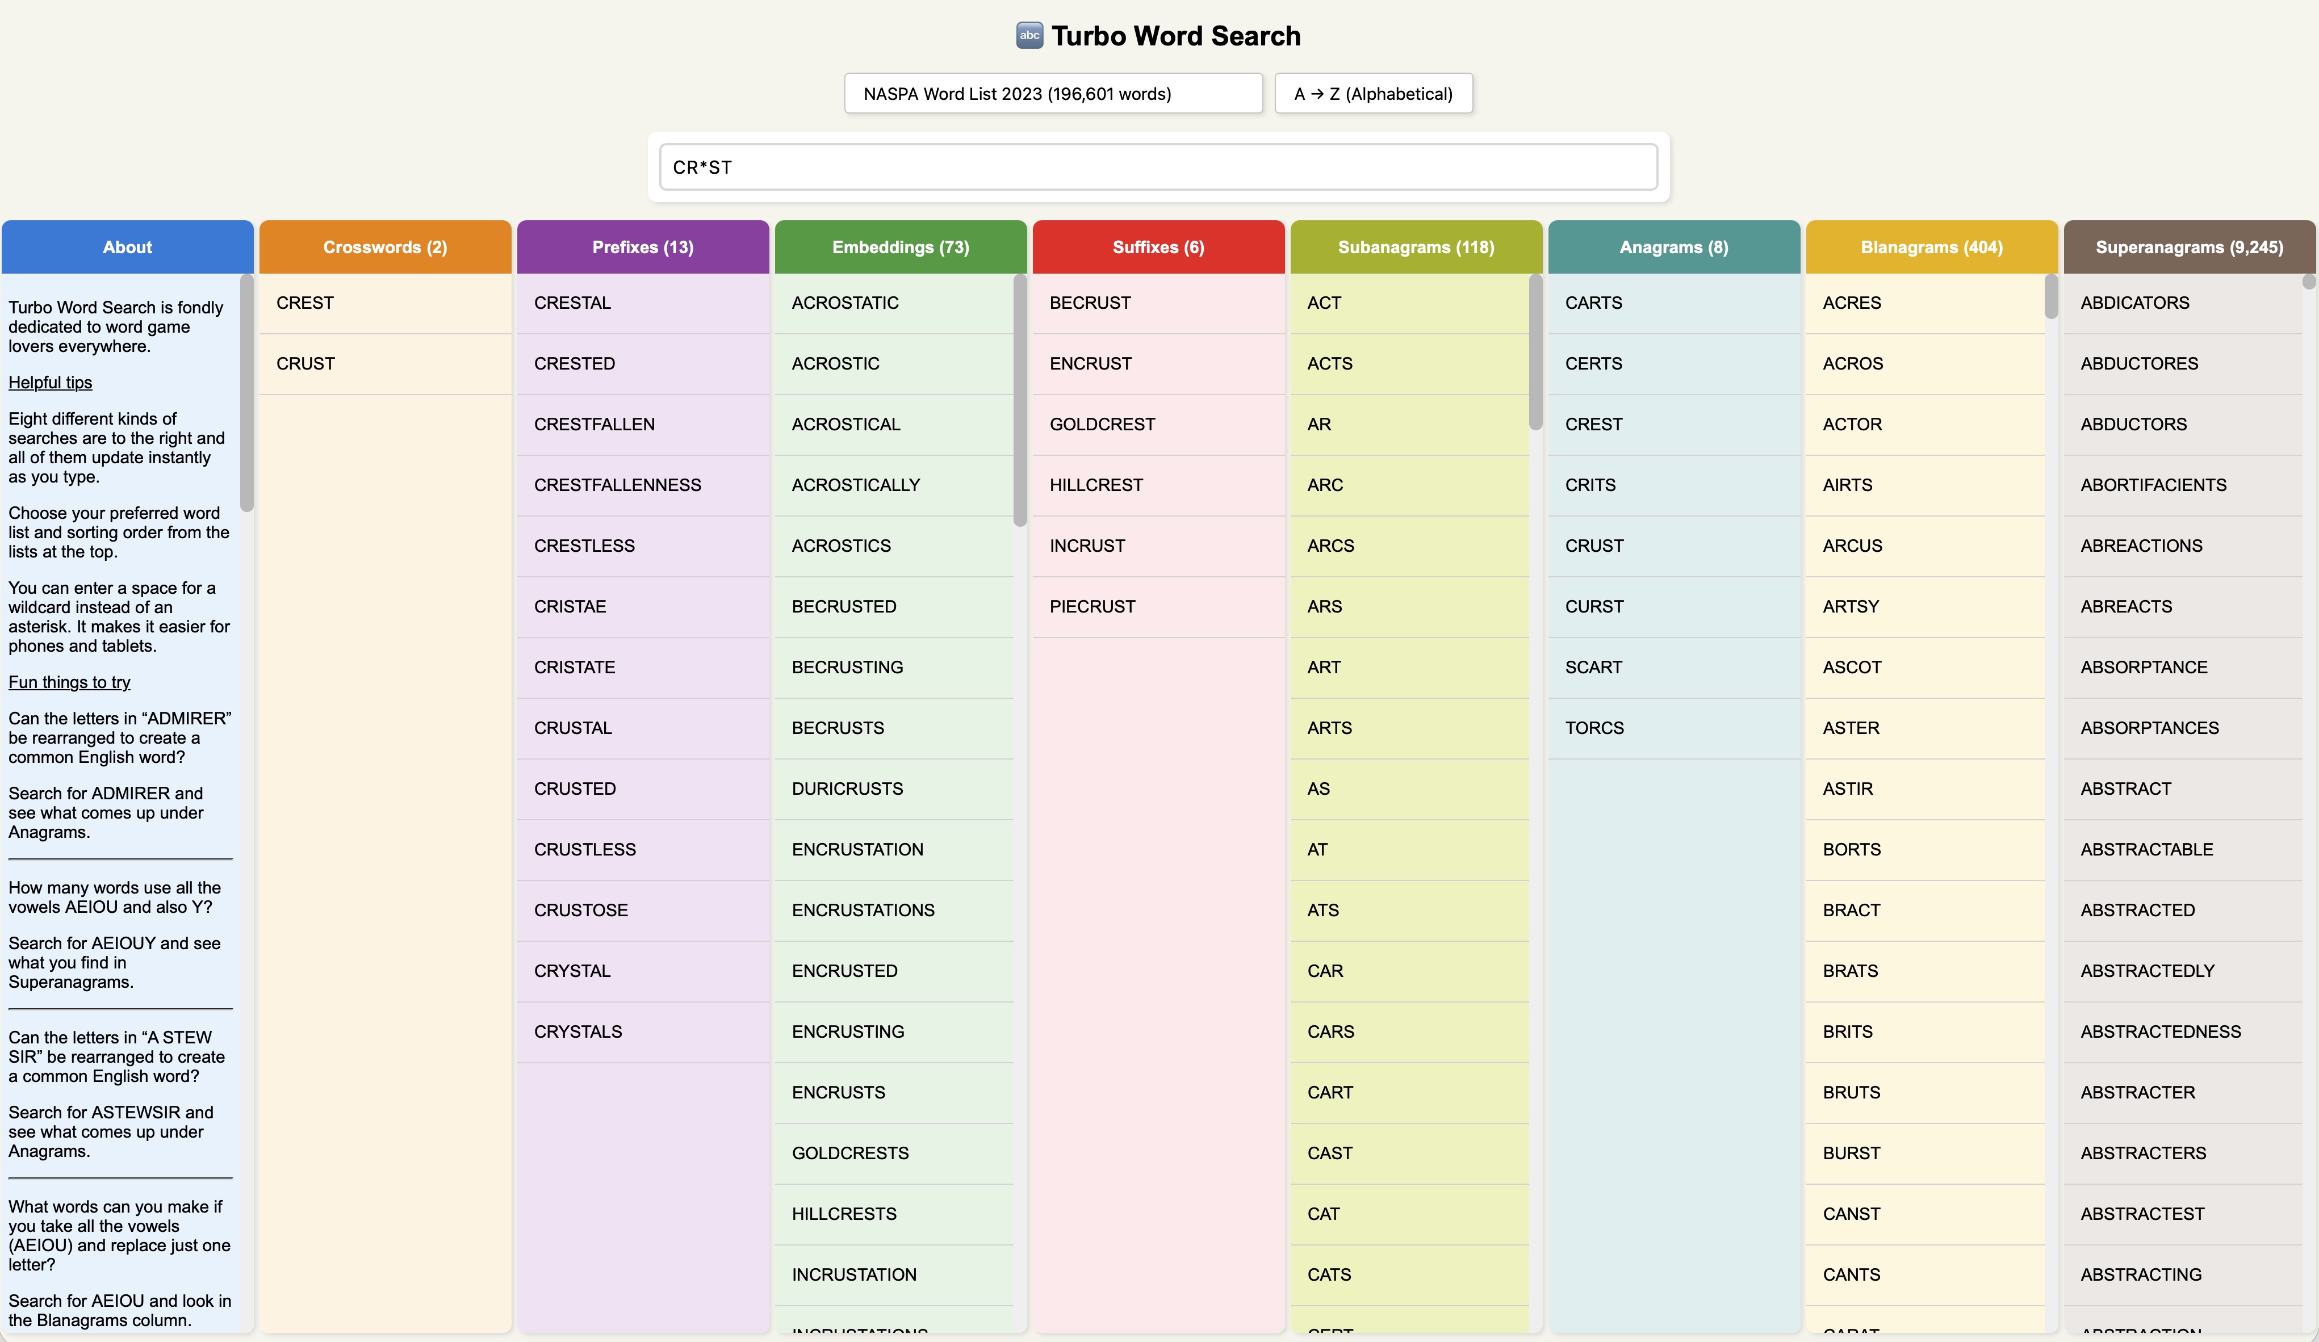Select CRYSTAL in the Prefixes list

pyautogui.click(x=571, y=970)
